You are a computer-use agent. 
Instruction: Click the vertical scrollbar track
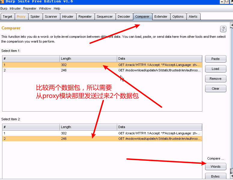click(232, 98)
